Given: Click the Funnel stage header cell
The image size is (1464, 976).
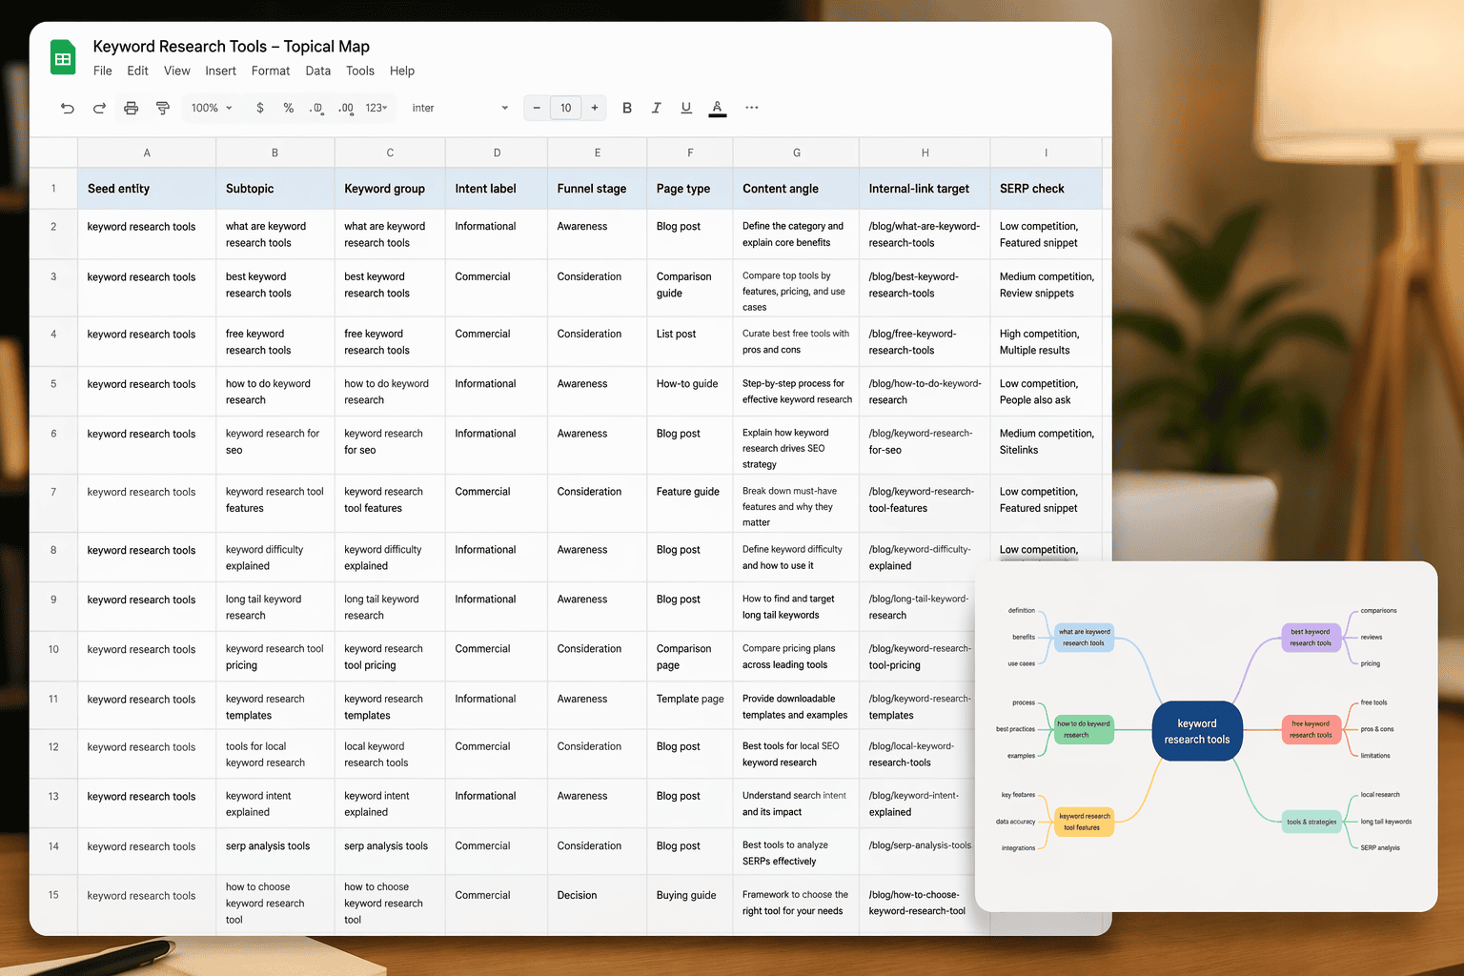Looking at the screenshot, I should pyautogui.click(x=598, y=189).
